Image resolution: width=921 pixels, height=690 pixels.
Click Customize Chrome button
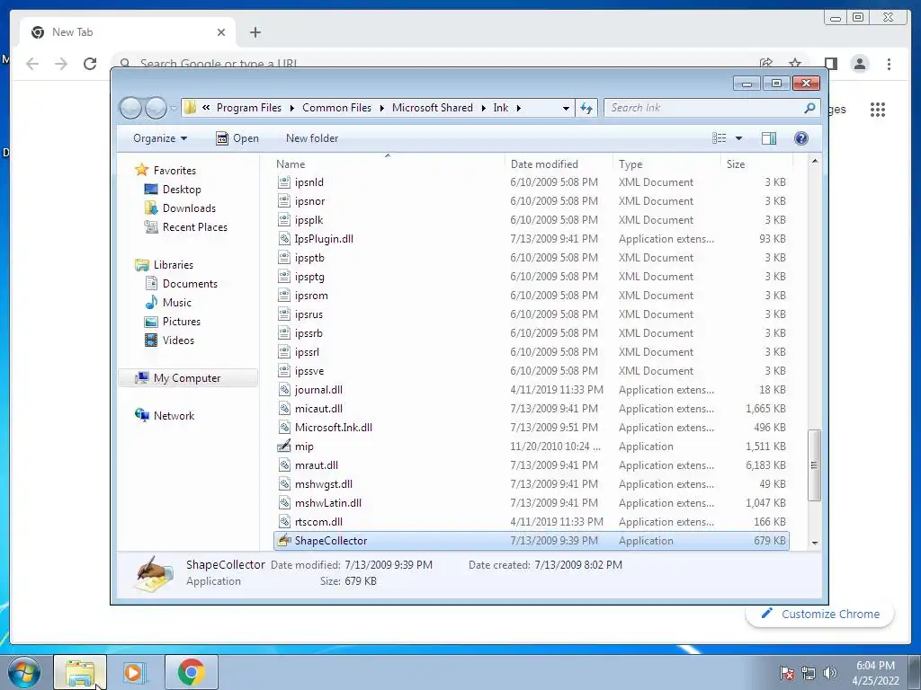point(820,614)
